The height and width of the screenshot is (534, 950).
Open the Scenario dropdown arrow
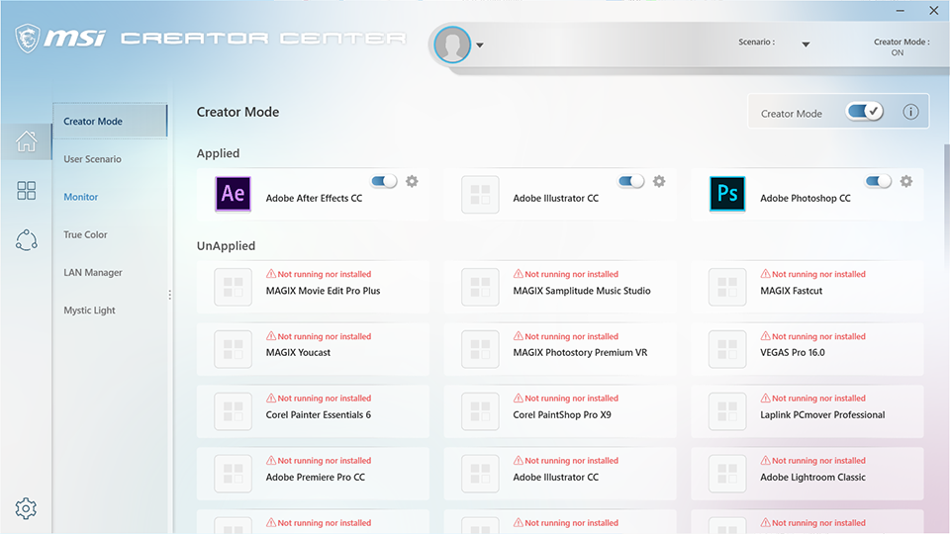pos(806,44)
